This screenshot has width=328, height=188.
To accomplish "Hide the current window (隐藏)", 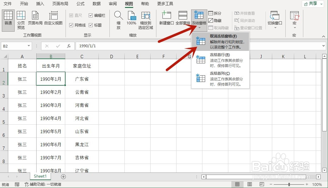I will (215, 20).
